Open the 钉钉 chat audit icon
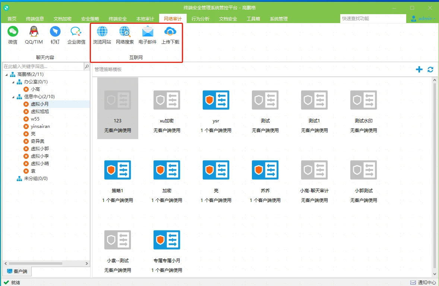The height and width of the screenshot is (286, 439). click(x=55, y=35)
